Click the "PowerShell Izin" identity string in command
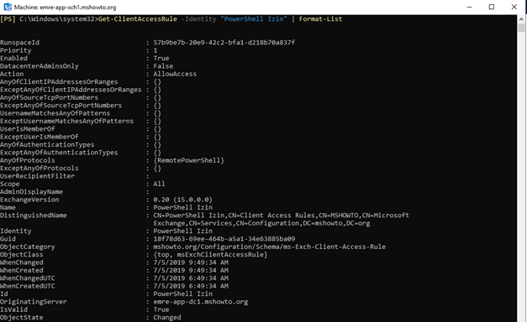 254,19
